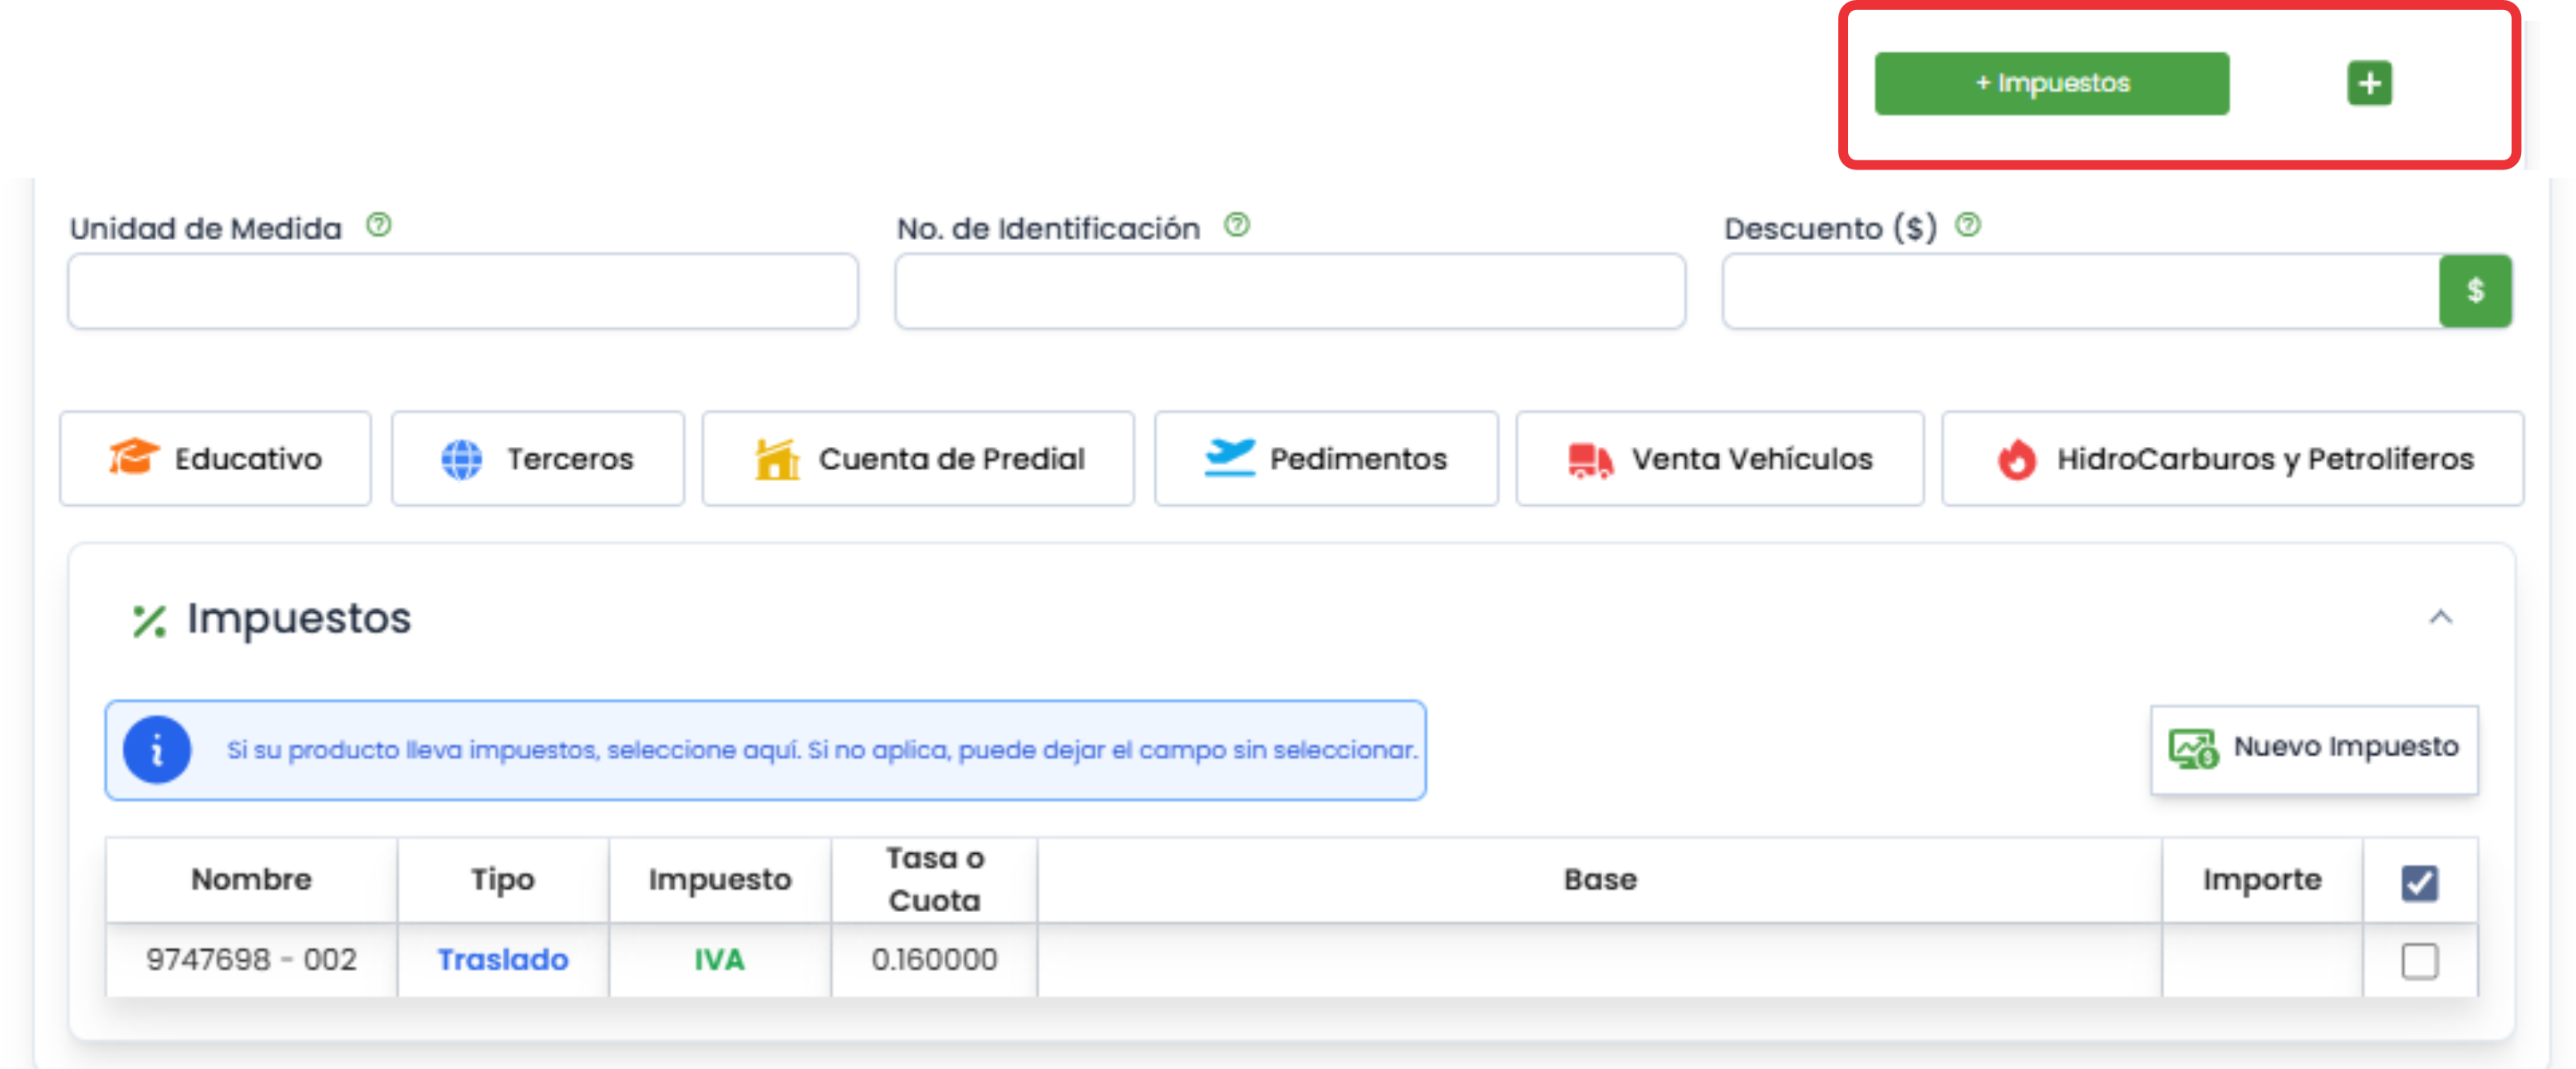Open the Terceros complement tab
Image resolution: width=2576 pixels, height=1069 pixels.
538,459
